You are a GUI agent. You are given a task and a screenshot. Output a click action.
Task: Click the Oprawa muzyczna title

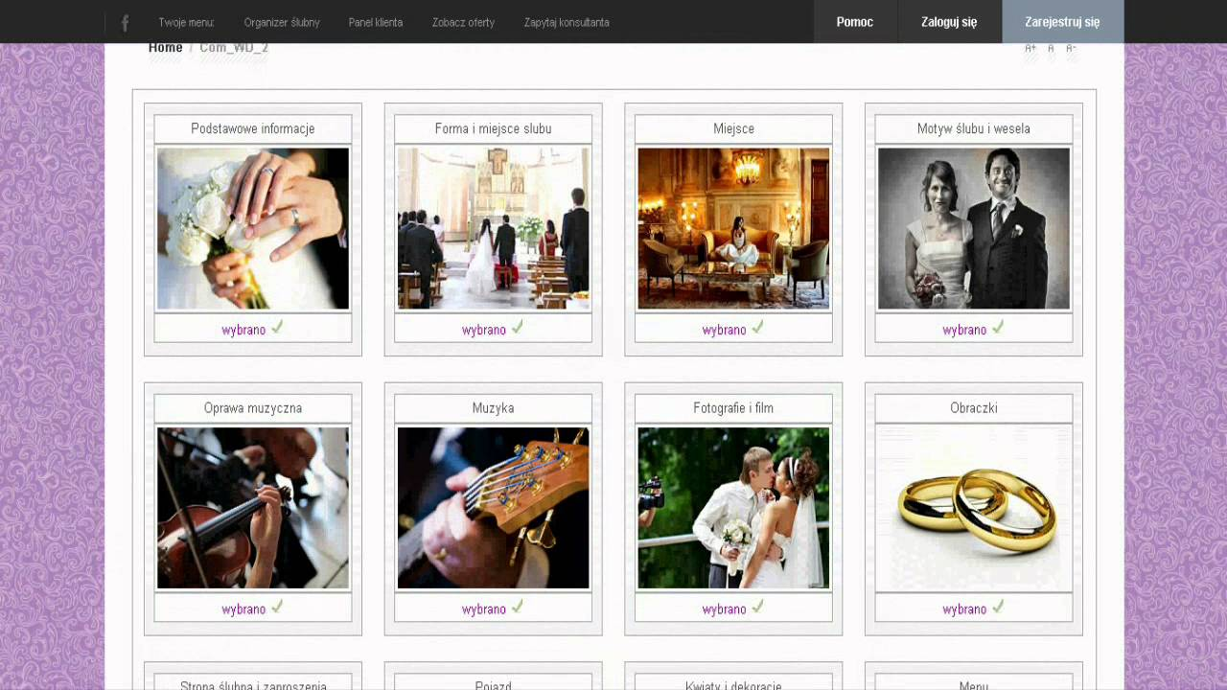pos(253,408)
